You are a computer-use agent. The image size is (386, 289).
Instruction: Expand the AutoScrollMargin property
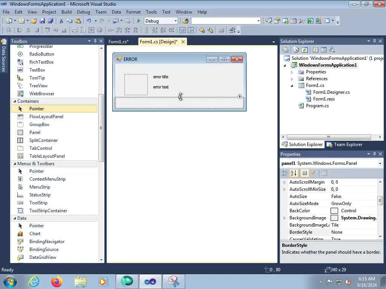[x=284, y=182]
